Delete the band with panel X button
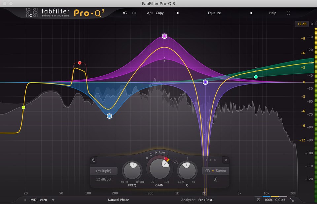Screen dimensions: 317x204 [226, 160]
